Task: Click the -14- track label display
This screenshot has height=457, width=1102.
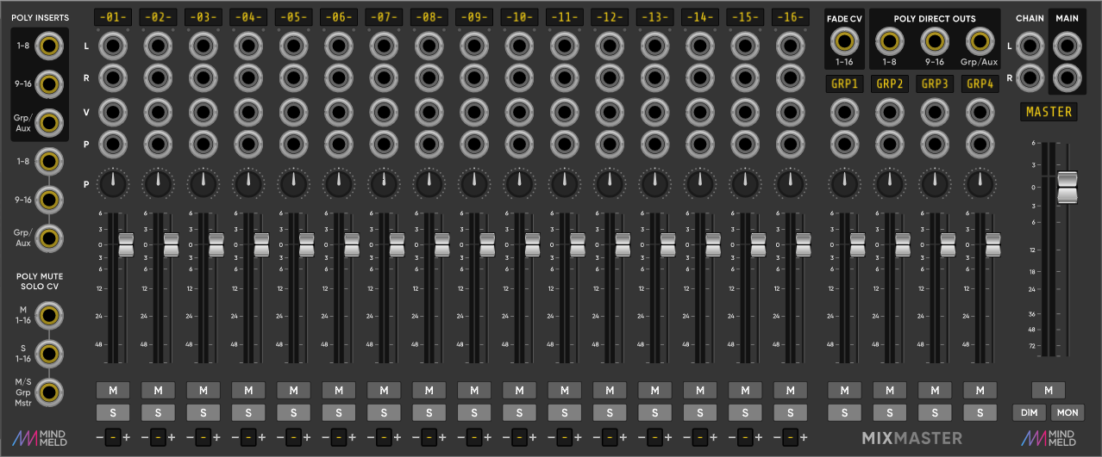Action: (699, 17)
